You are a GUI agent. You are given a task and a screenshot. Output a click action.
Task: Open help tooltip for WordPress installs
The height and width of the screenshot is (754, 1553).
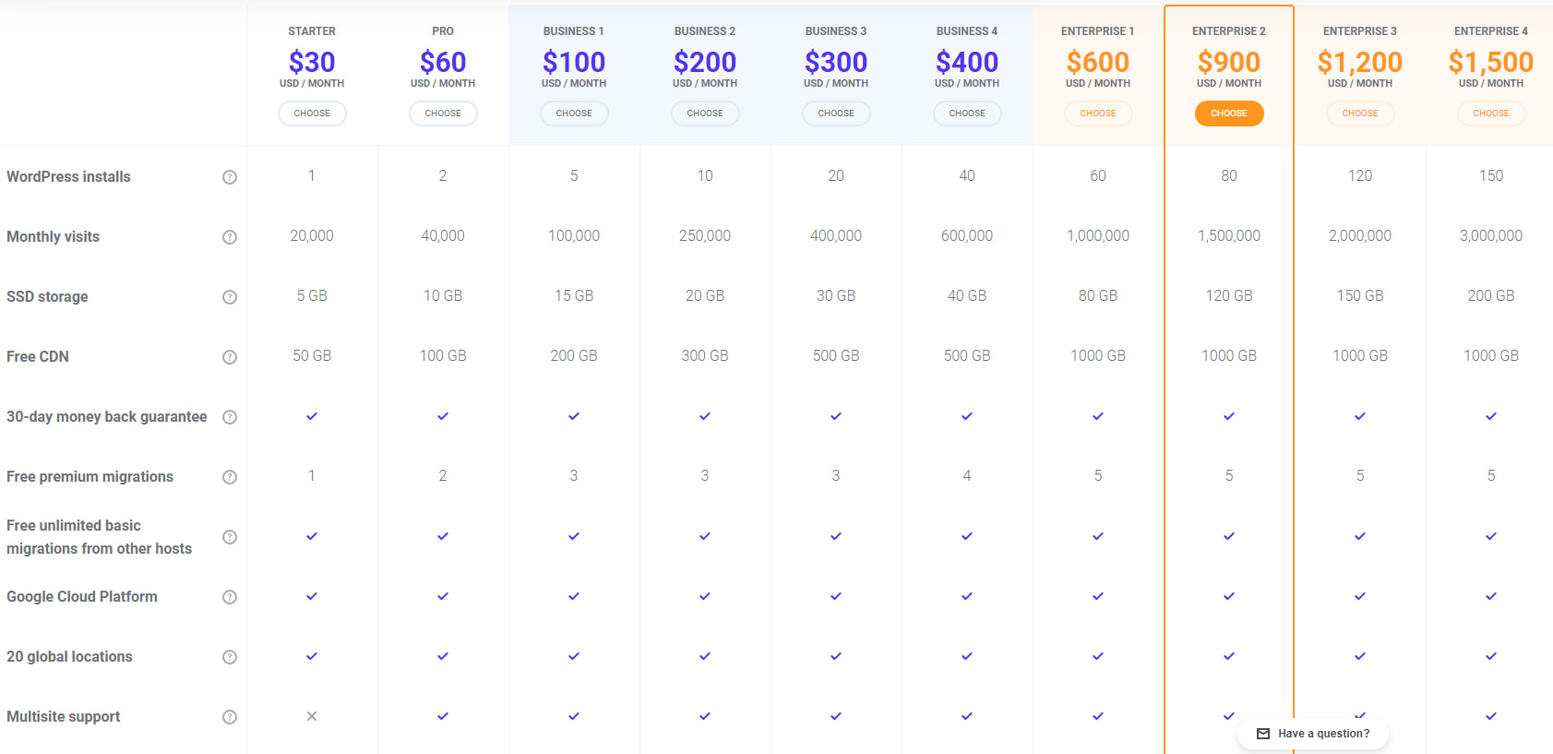tap(230, 176)
